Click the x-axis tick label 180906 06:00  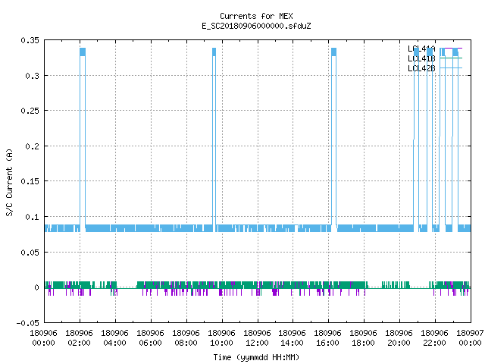(150, 337)
